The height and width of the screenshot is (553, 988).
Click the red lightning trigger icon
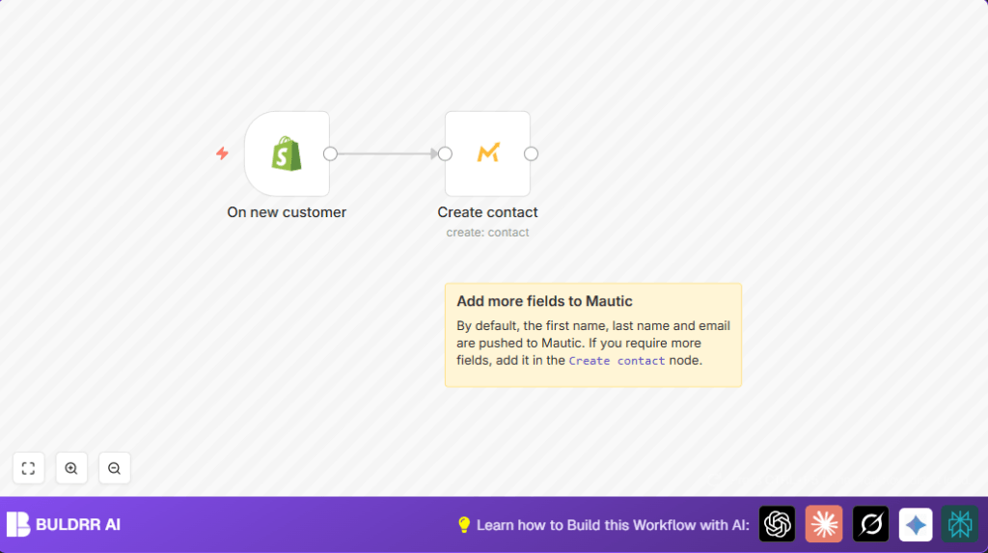point(222,153)
